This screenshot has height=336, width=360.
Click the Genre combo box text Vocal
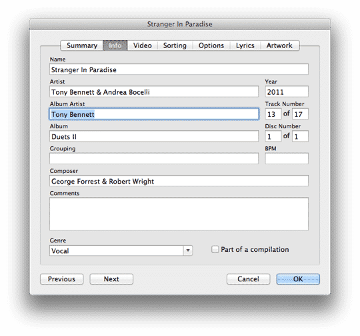click(x=116, y=250)
